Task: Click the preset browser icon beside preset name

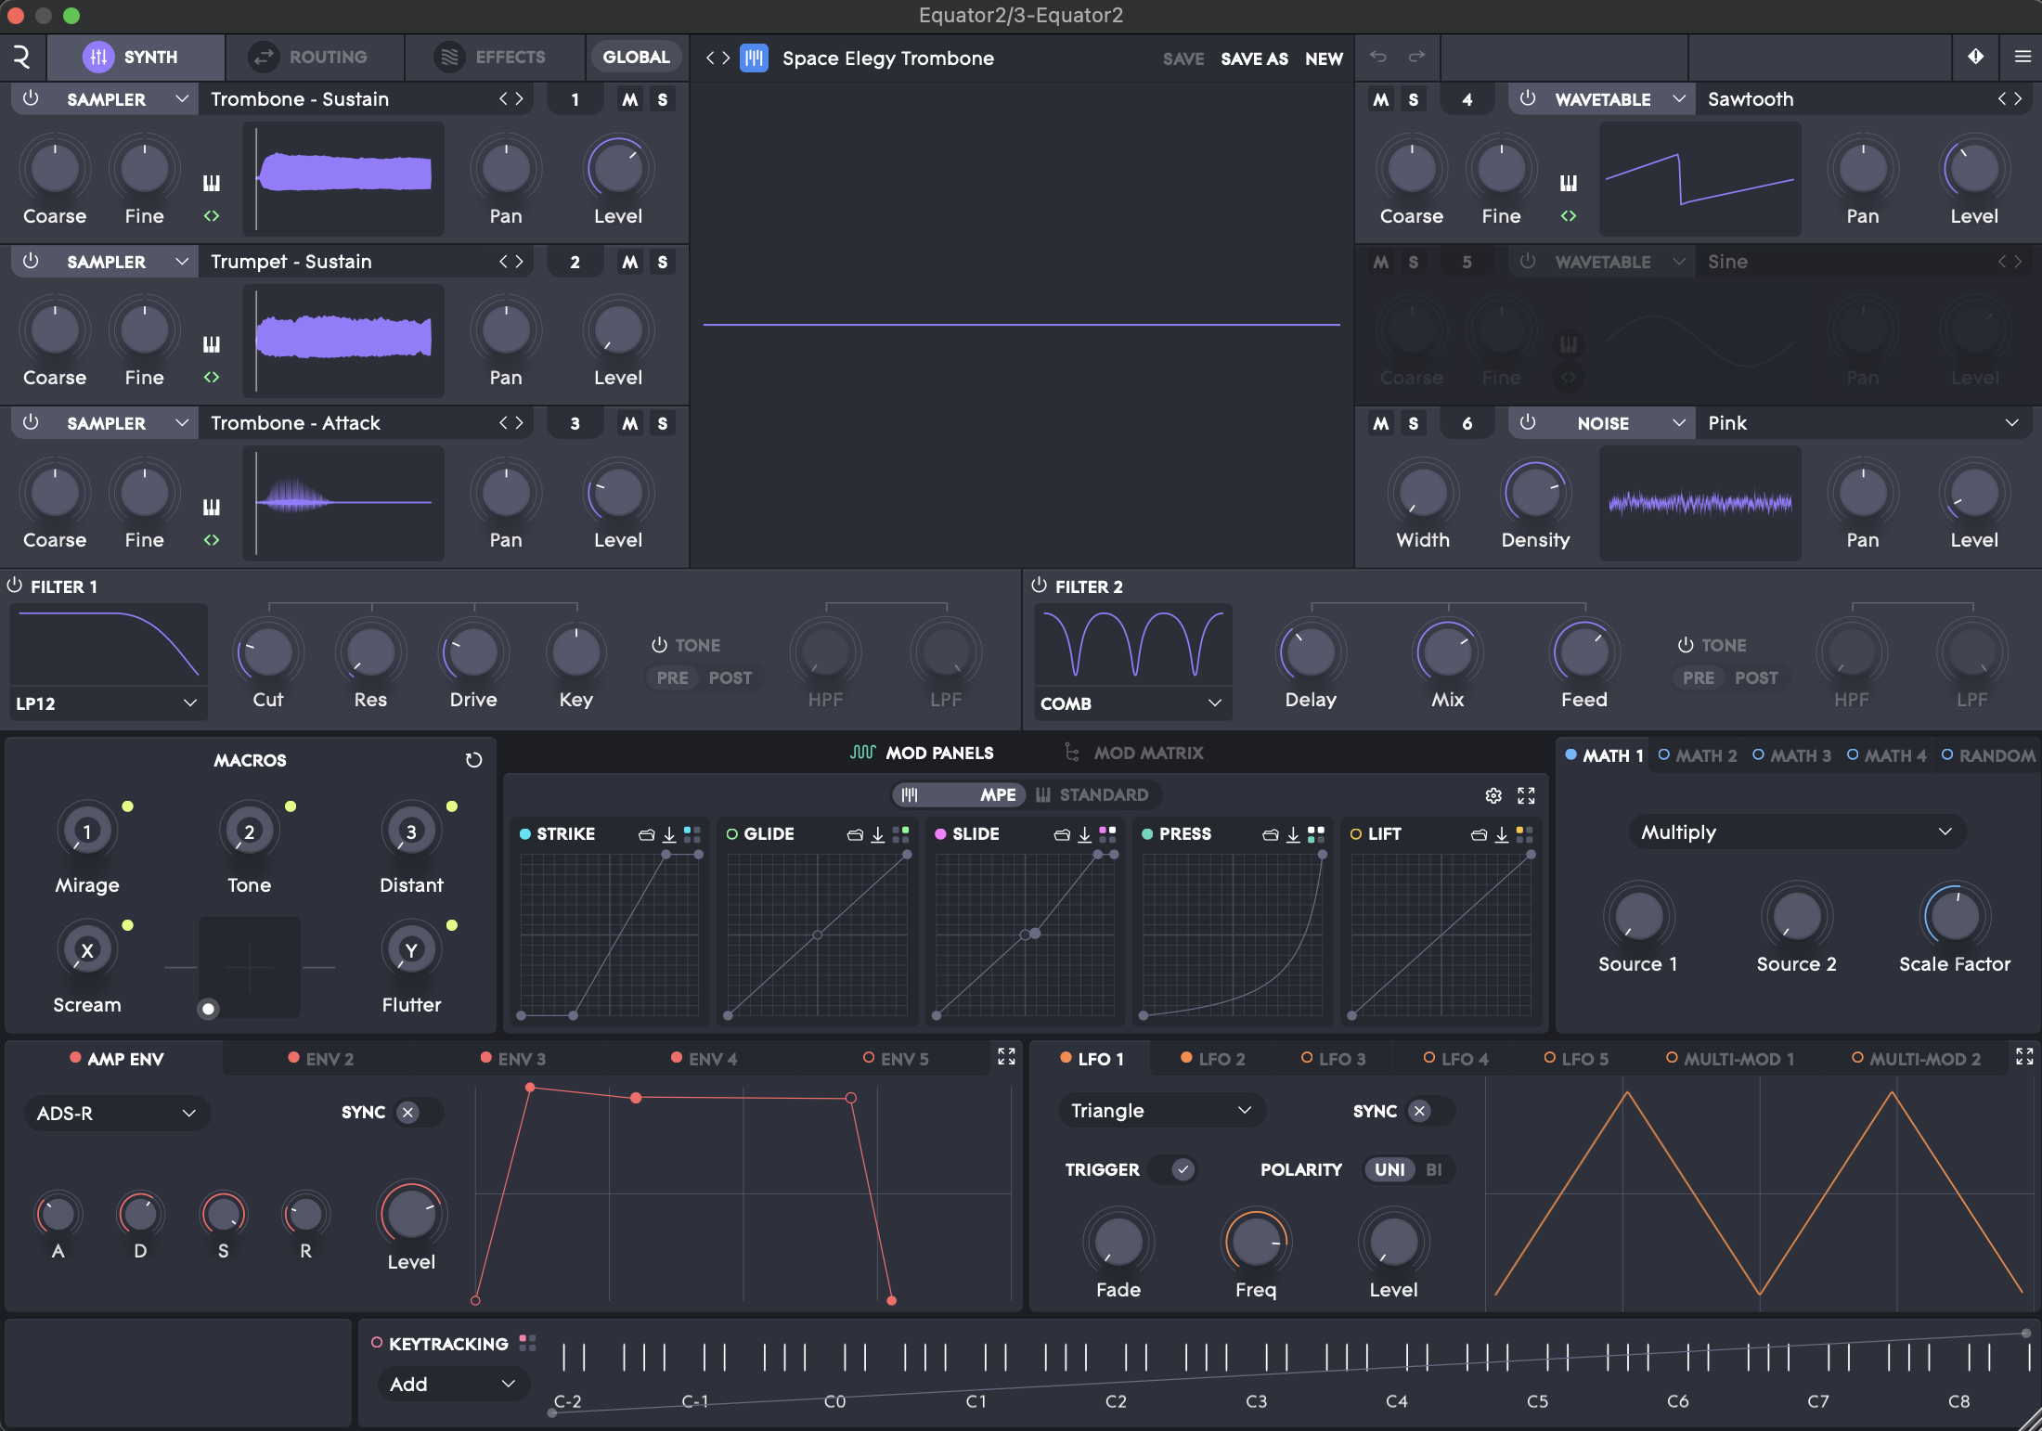Action: click(754, 58)
